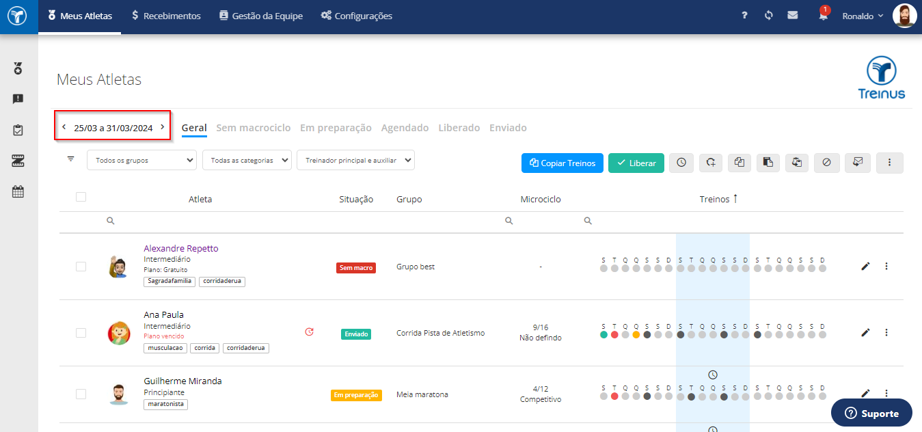Click the 'Sem macro' red status badge

click(356, 268)
